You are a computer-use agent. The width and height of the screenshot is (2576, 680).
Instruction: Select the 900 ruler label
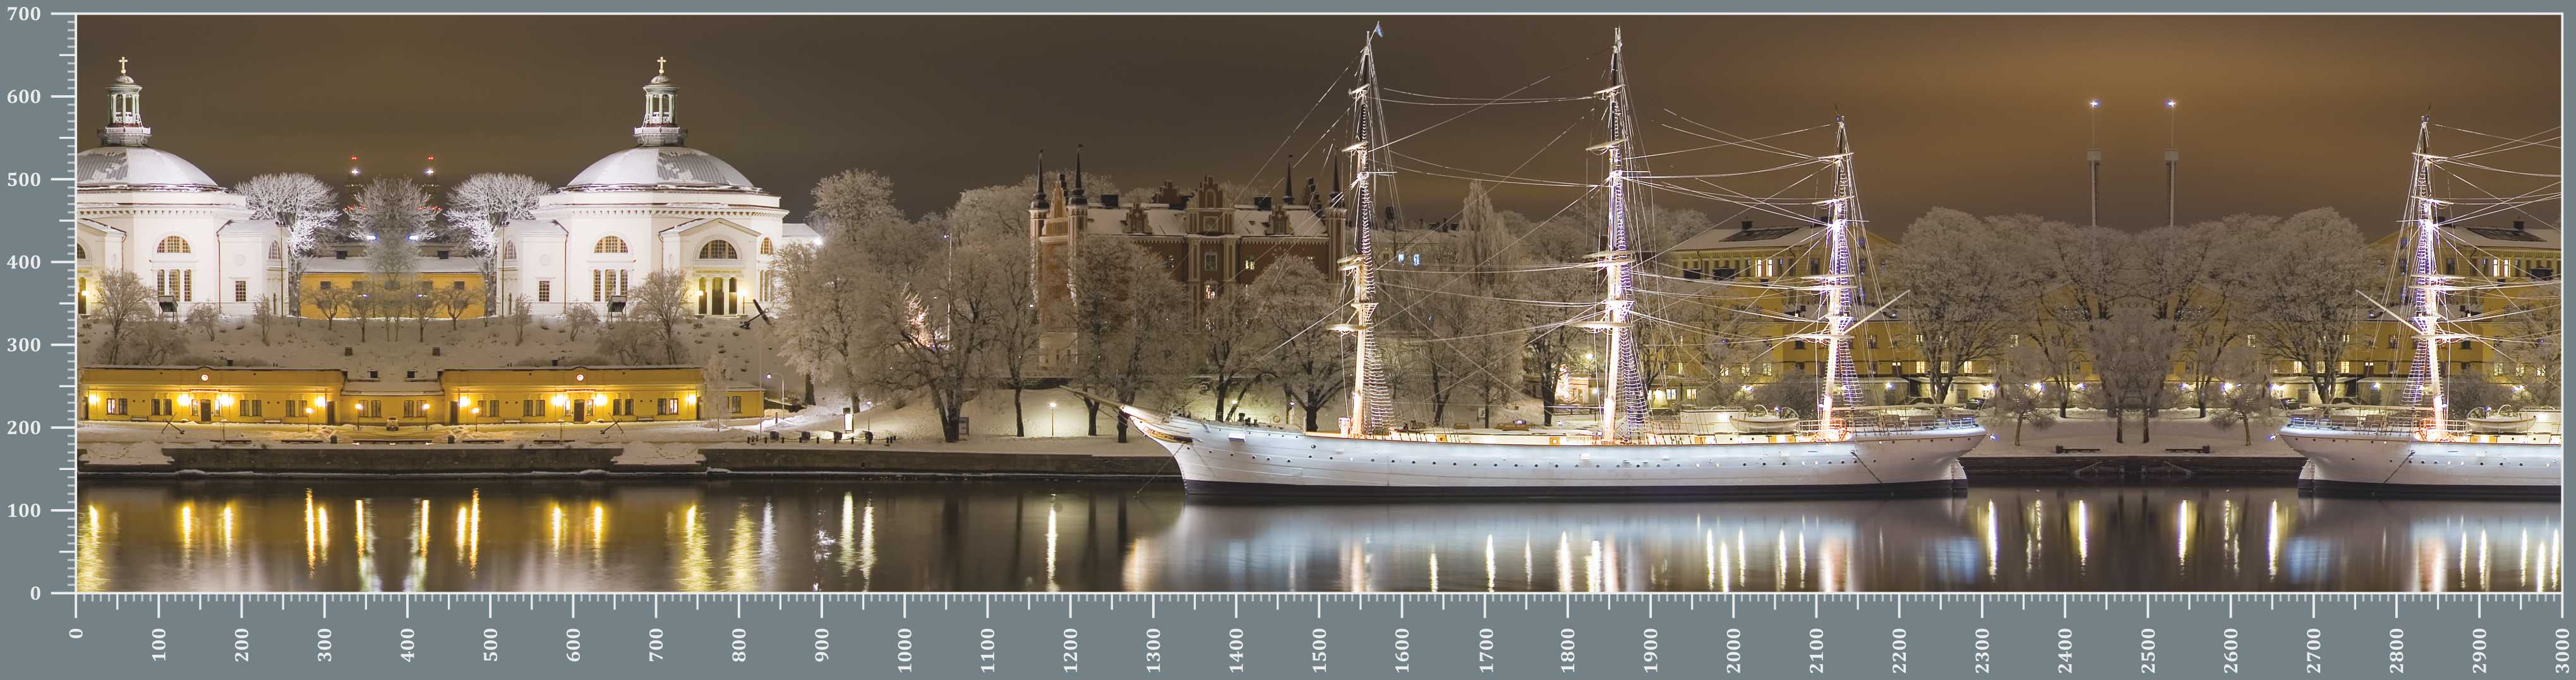[x=822, y=645]
